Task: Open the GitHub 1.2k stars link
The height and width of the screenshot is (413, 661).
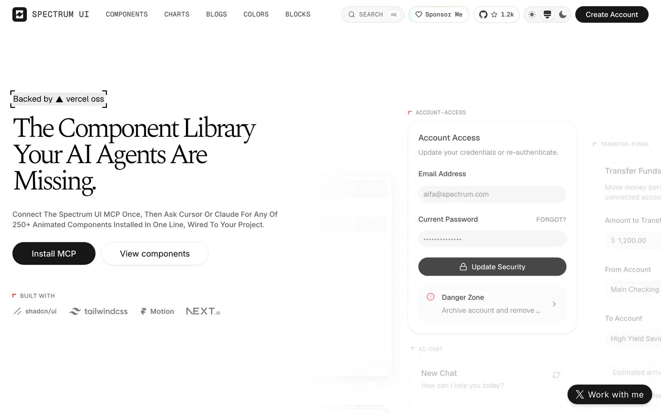Action: point(497,14)
